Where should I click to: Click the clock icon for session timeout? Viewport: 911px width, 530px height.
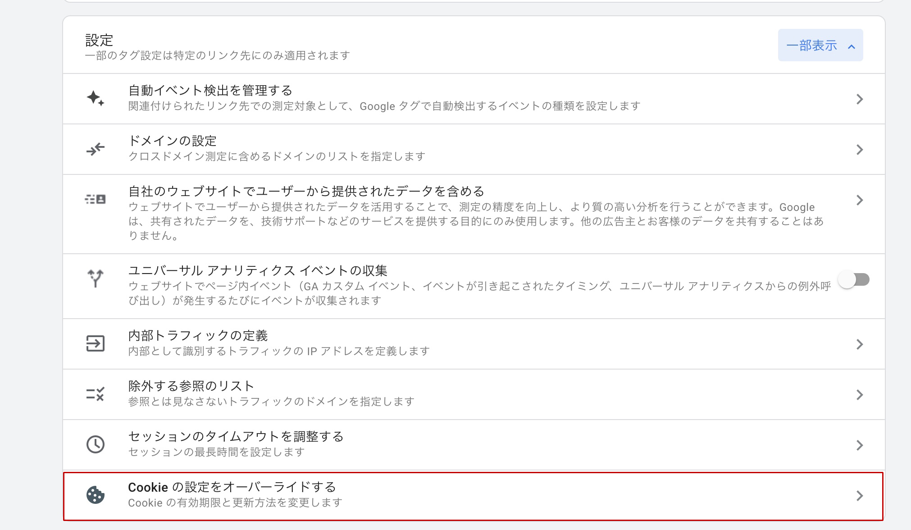96,444
